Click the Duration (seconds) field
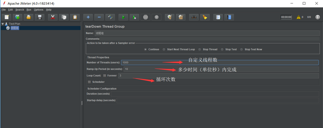This screenshot has width=323, height=128. coord(215,94)
